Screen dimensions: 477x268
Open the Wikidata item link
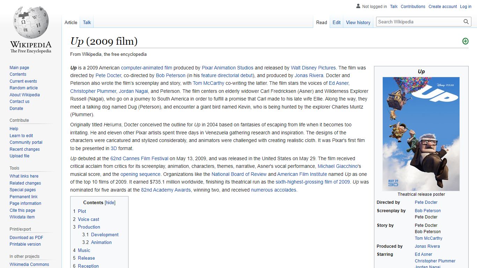tap(22, 217)
